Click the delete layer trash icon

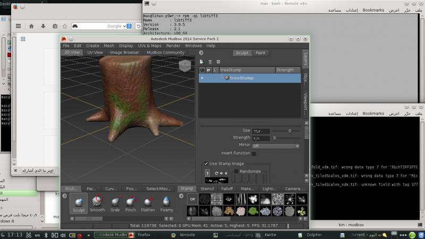[210, 62]
